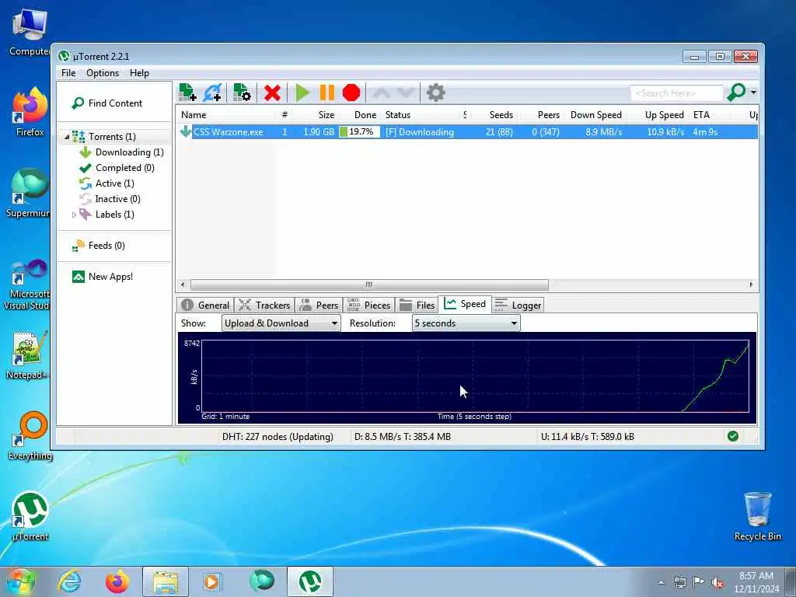
Task: Switch to the Pieces tab
Action: (368, 305)
